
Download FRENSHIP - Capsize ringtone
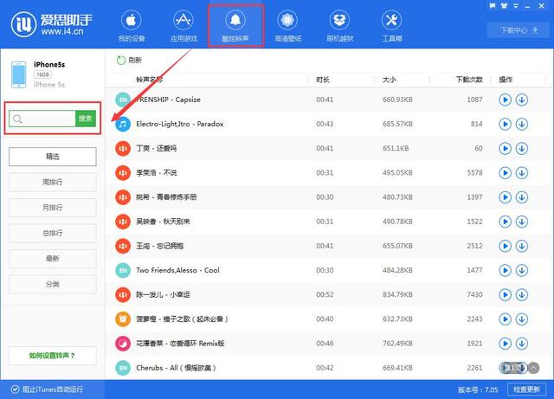(x=522, y=100)
